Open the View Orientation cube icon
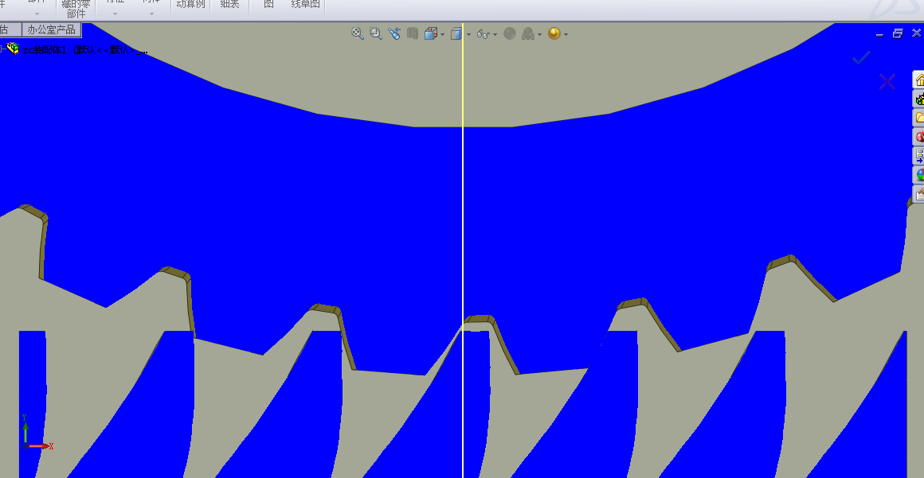The height and width of the screenshot is (478, 924). 431,33
